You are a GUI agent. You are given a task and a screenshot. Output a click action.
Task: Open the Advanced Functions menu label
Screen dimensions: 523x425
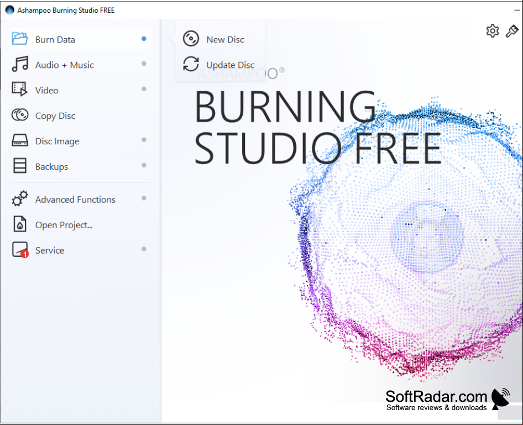coord(75,200)
